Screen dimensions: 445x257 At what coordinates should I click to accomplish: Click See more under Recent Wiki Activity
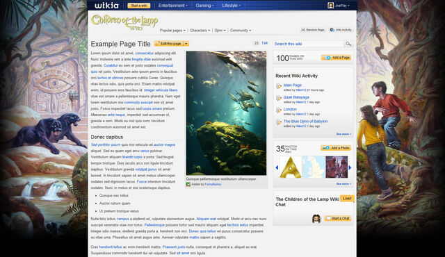(x=343, y=134)
